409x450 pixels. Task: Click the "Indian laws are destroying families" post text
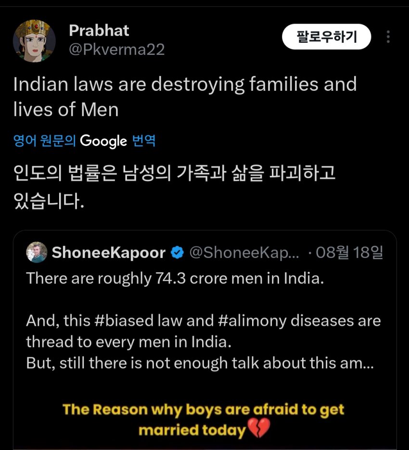185,97
